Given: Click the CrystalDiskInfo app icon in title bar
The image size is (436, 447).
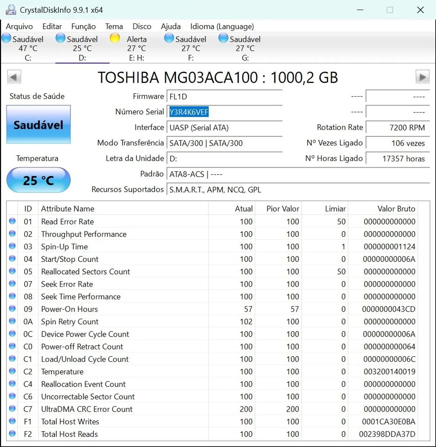Looking at the screenshot, I should tap(11, 10).
